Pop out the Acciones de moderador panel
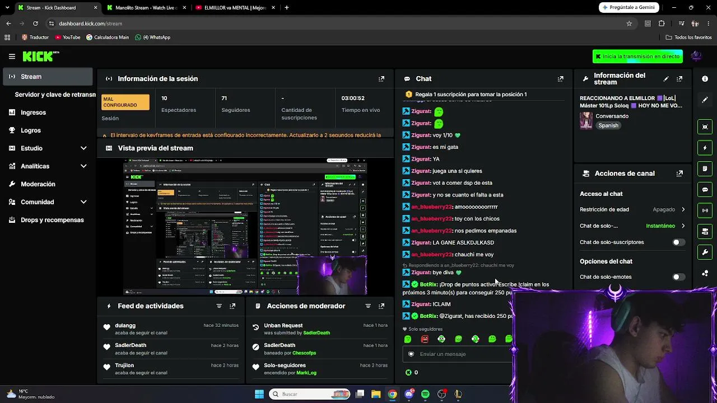 coord(381,306)
